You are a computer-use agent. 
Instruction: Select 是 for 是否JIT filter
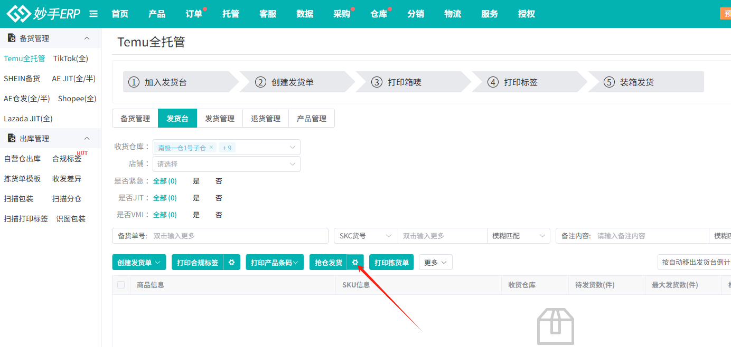(196, 198)
